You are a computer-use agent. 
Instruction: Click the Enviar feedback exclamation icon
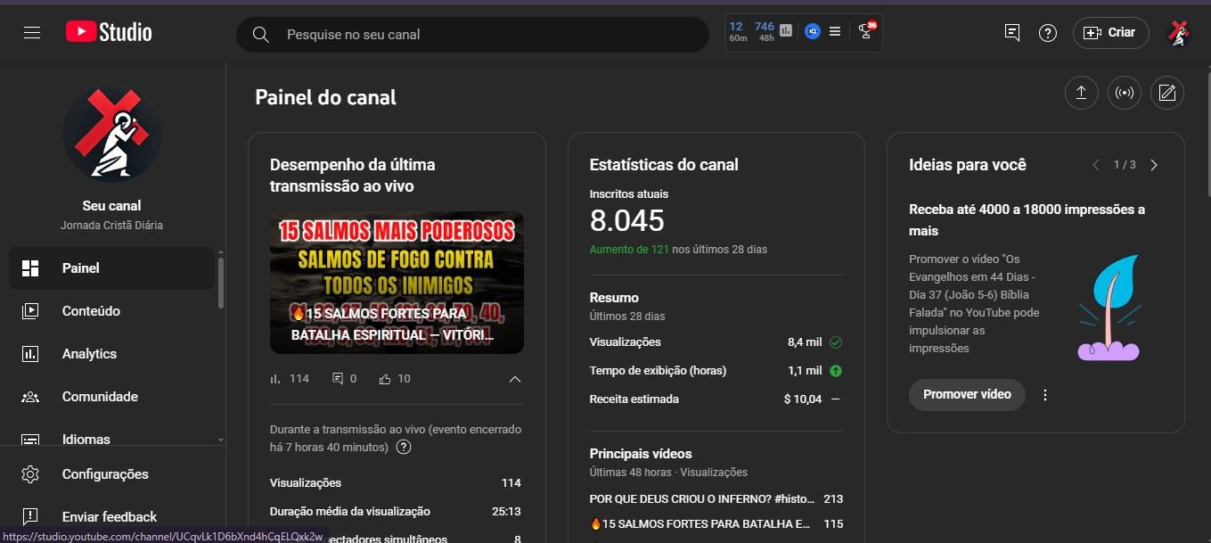click(30, 517)
